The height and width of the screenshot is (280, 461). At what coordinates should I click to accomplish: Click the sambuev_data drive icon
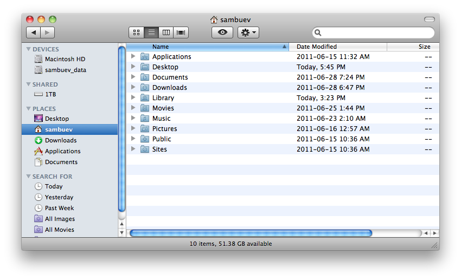[x=38, y=70]
